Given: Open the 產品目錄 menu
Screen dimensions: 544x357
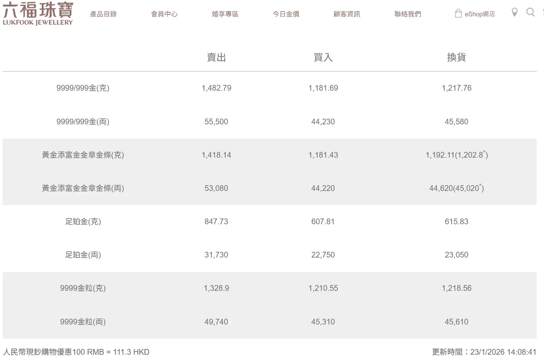Looking at the screenshot, I should 103,14.
